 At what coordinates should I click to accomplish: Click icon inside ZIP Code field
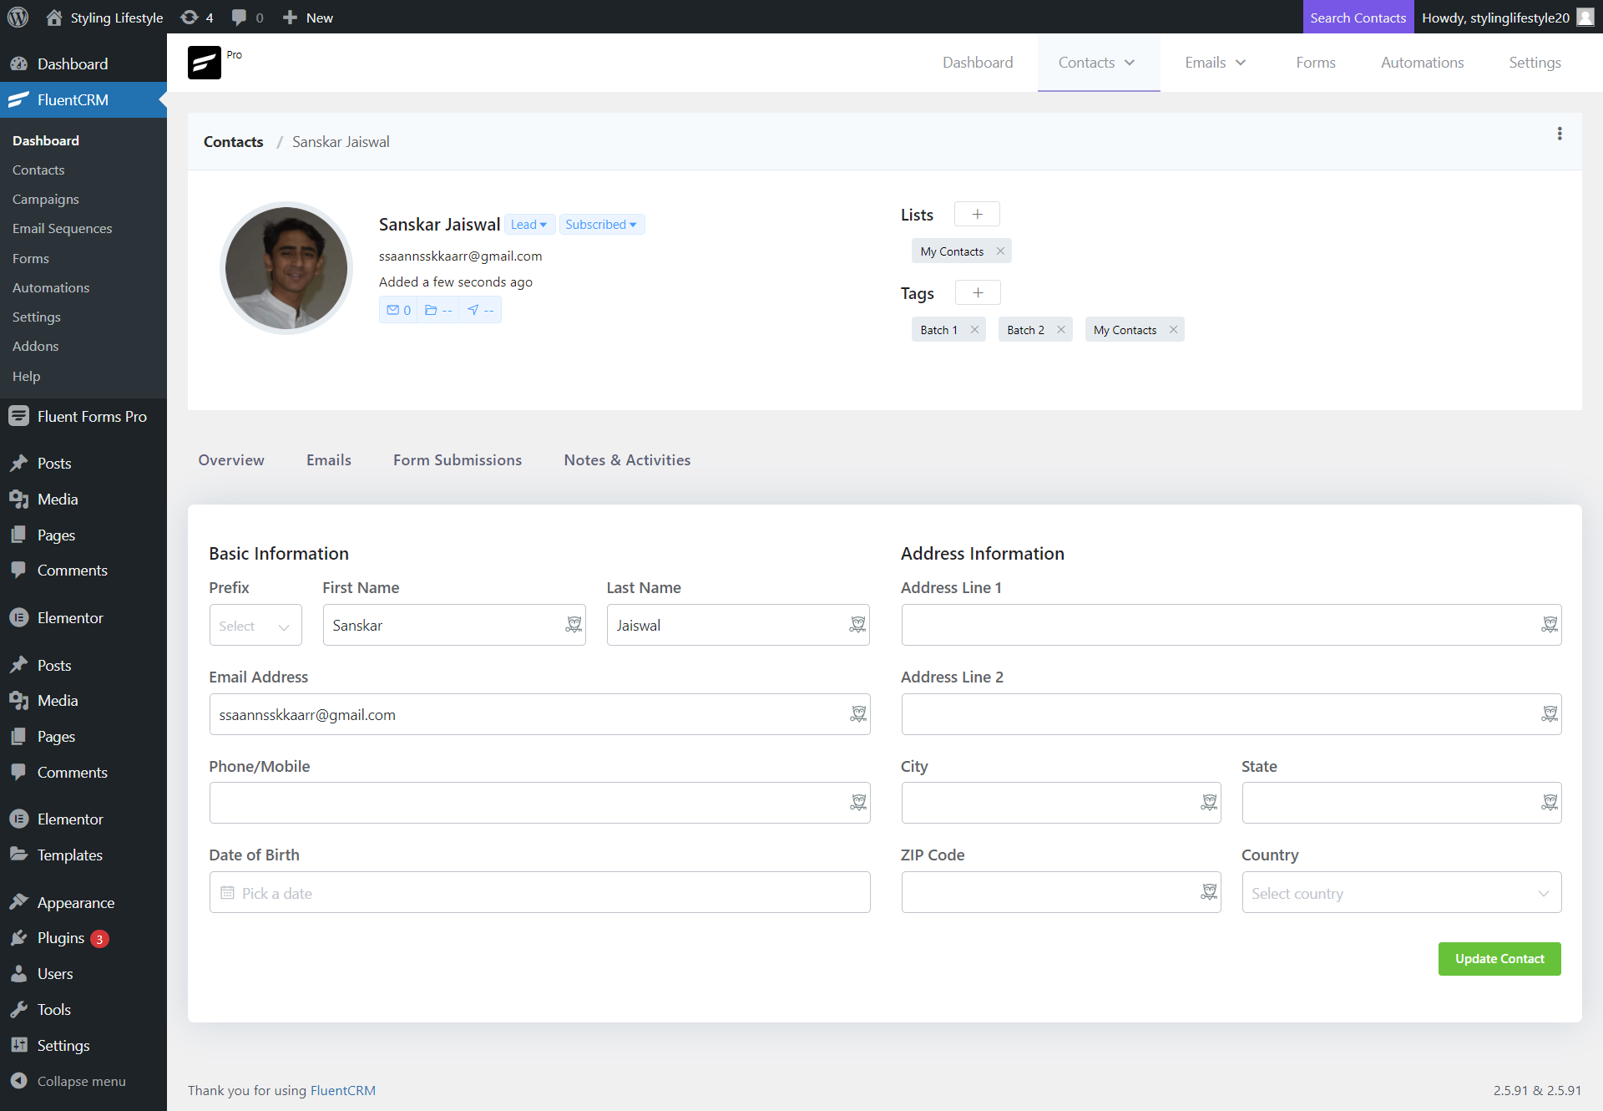[x=1209, y=892]
